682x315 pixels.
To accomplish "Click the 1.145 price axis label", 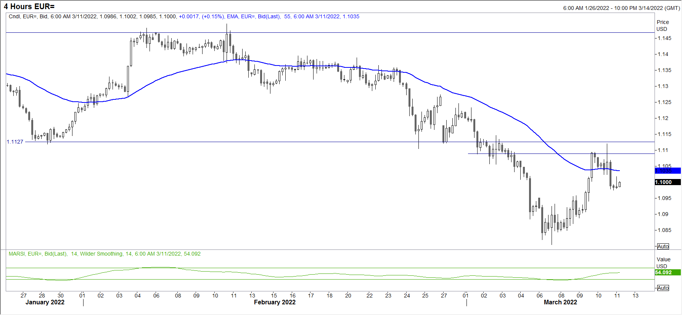I will point(664,38).
